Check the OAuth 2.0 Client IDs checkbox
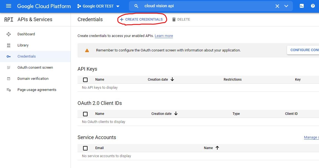The width and height of the screenshot is (319, 168). [x=85, y=114]
